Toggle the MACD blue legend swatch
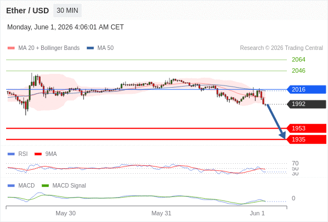 11,186
